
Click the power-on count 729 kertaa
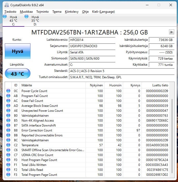pos(162,58)
